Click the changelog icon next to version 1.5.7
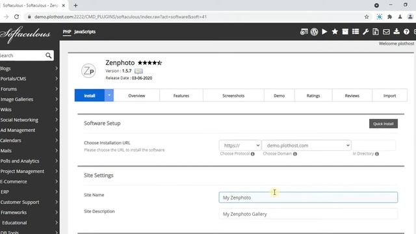This screenshot has height=234, width=416. (x=138, y=71)
